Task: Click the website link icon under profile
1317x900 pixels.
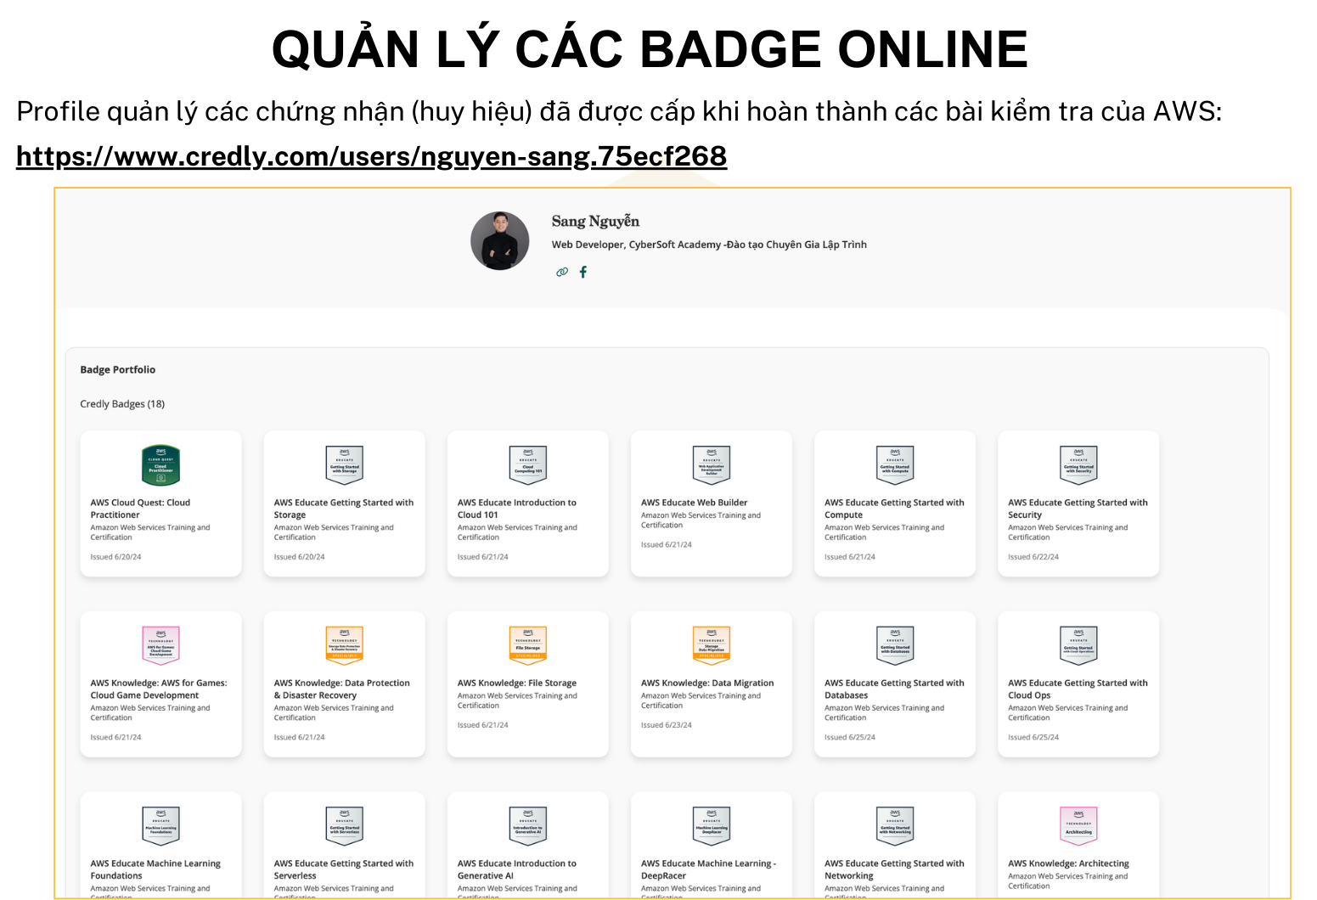Action: (x=561, y=273)
